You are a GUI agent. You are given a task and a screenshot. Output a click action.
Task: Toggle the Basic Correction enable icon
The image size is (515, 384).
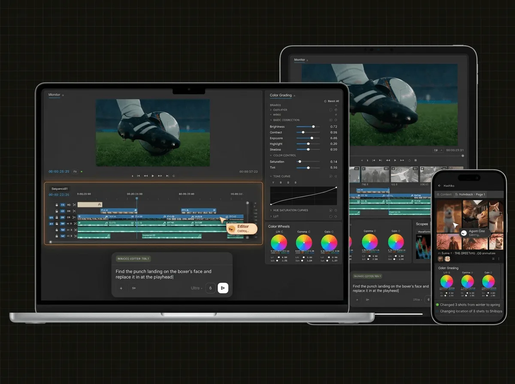(x=330, y=120)
